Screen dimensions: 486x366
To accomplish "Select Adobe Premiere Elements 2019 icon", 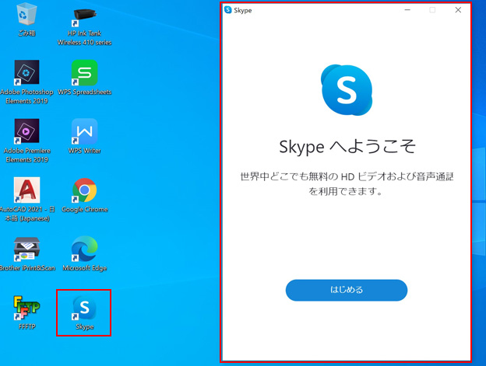I will click(x=26, y=132).
